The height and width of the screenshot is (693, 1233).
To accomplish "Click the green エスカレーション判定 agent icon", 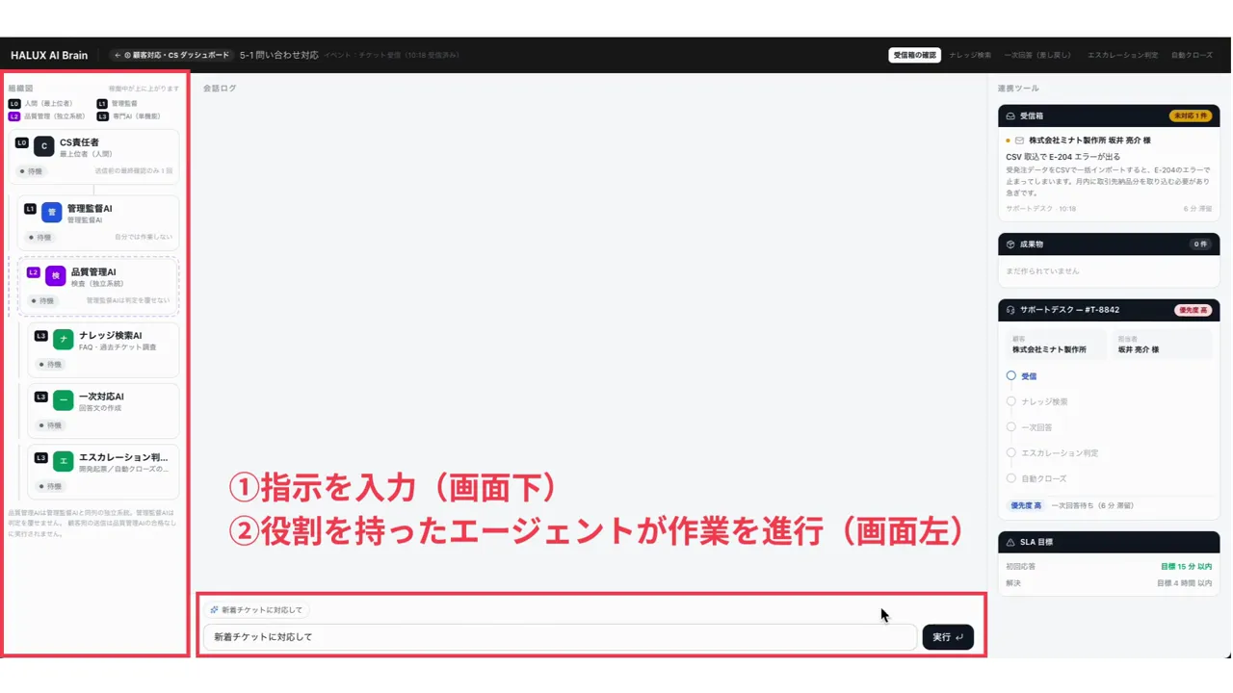I will [64, 462].
